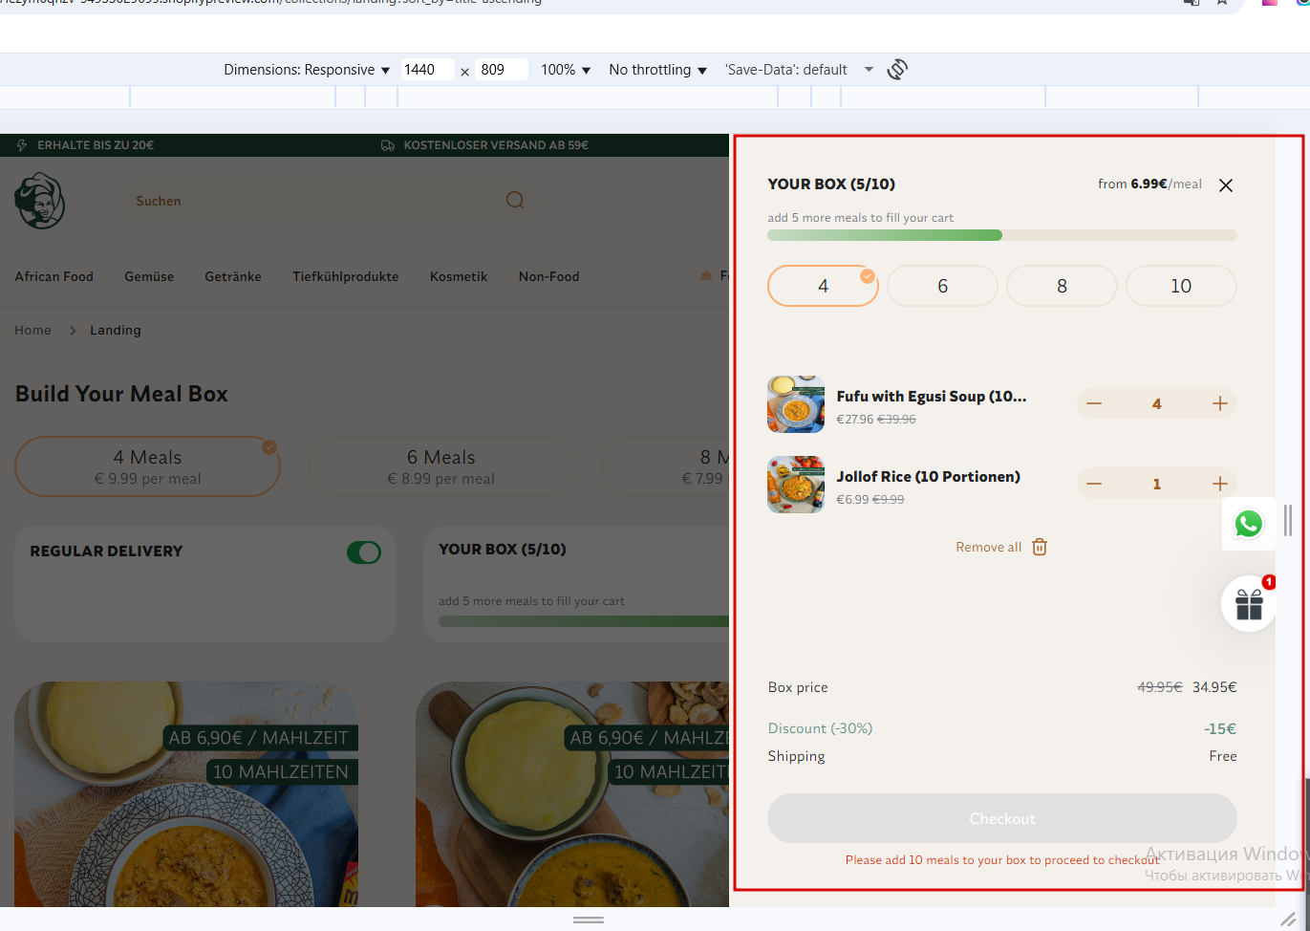
Task: Click the search magnifier icon
Action: tap(515, 200)
